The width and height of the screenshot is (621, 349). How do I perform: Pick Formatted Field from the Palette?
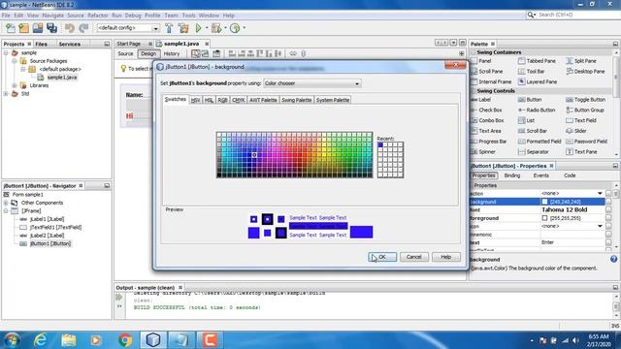click(539, 142)
